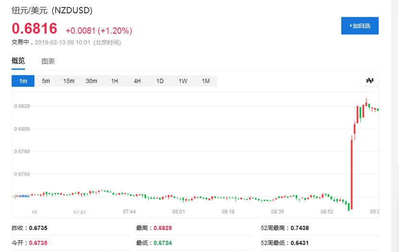Choose the 1M monthly interval
399x252 pixels.
(x=206, y=81)
